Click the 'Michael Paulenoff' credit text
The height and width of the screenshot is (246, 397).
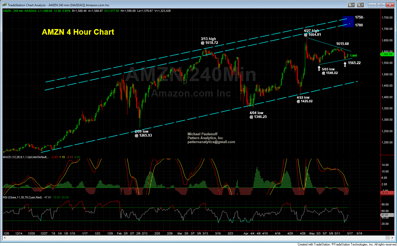tap(202, 134)
